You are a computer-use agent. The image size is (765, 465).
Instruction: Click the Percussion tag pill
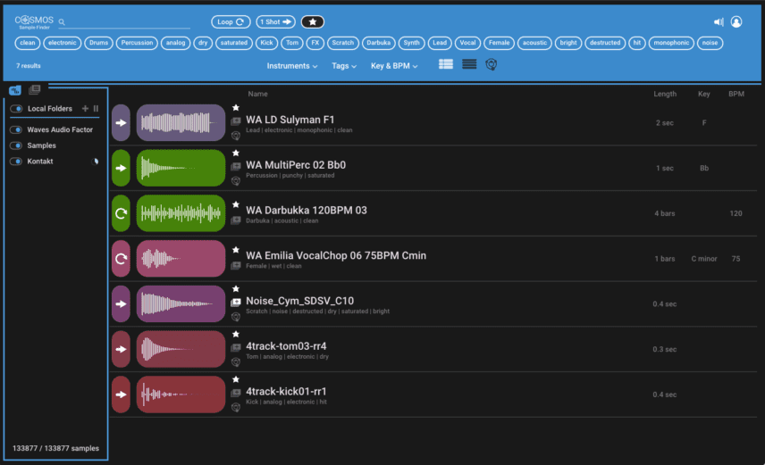[137, 43]
